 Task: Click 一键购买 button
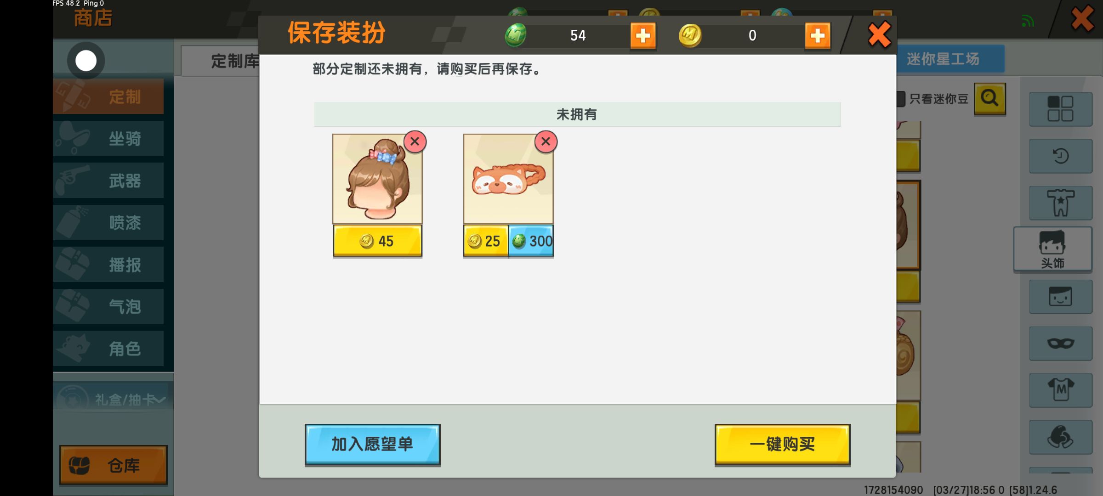pos(783,444)
